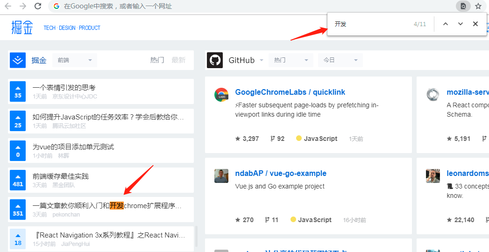The image size is (489, 252).
Task: Click the 3,297 star count on quicklink
Action: [247, 139]
